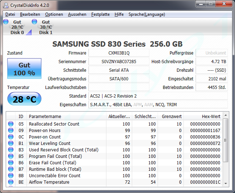235x193 pixels.
Task: Select Disk 1 status orb
Action: pyautogui.click(x=34, y=22)
